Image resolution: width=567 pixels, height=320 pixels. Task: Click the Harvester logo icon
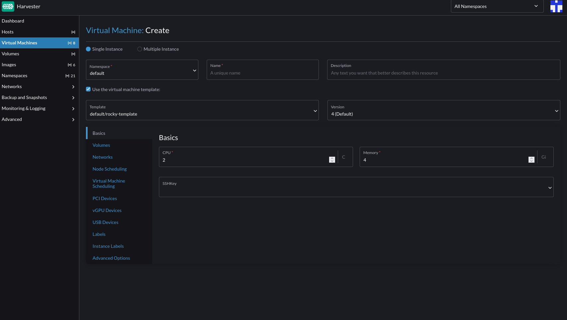(8, 6)
